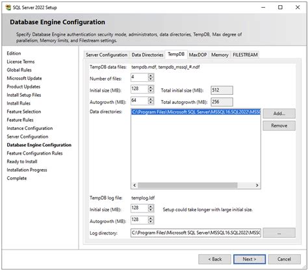308x271 pixels.
Task: Click the data Autogrowth (MB) field showing 64
Action: (140, 101)
